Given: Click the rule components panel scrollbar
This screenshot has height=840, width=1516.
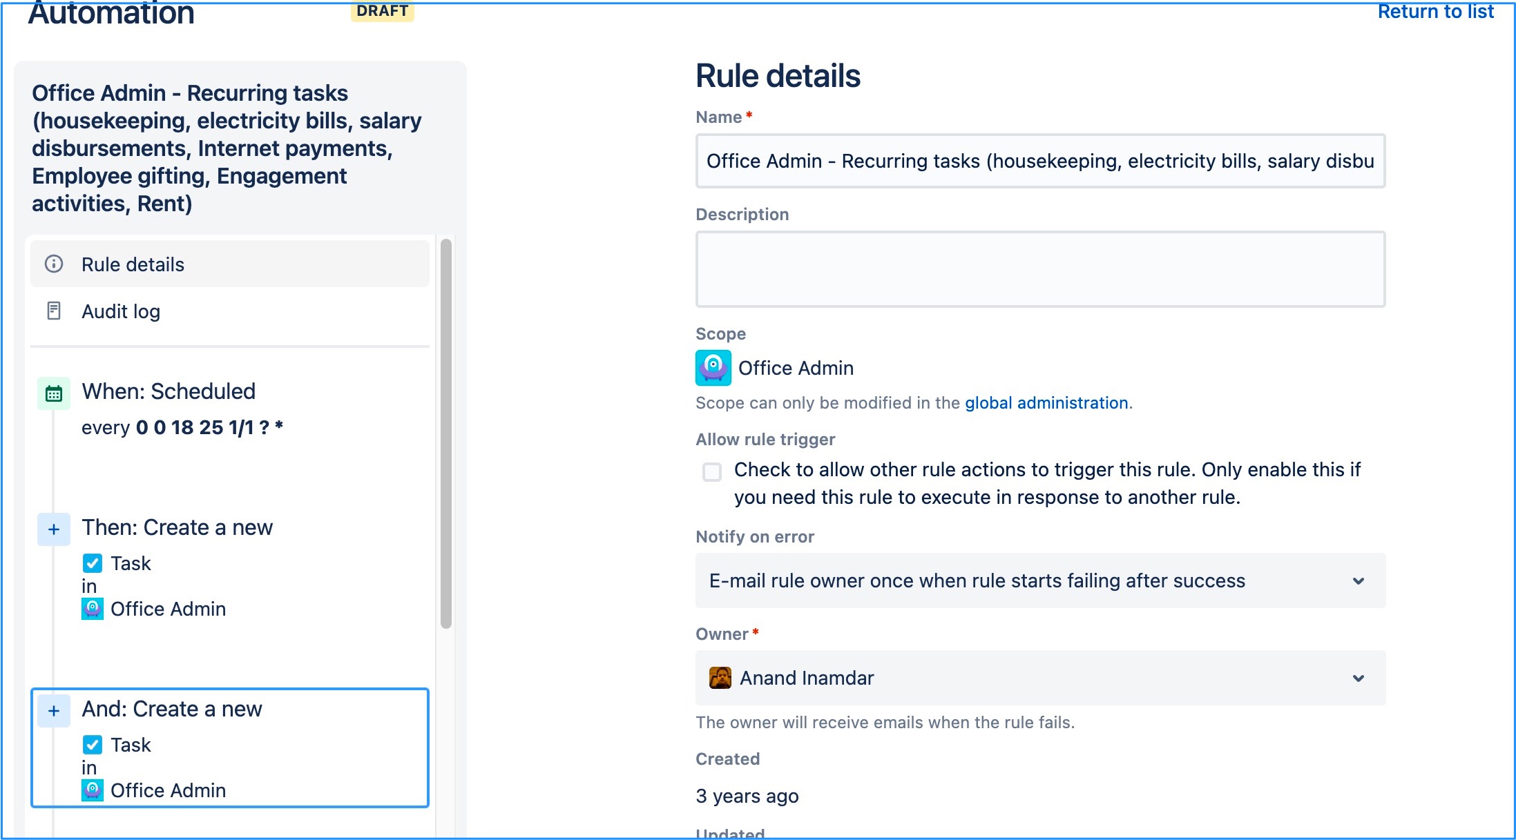Looking at the screenshot, I should click(446, 433).
